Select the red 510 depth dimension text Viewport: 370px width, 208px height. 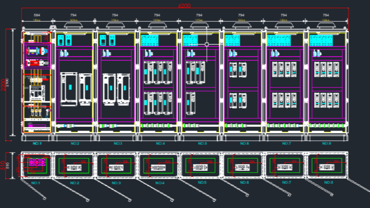coord(3,166)
